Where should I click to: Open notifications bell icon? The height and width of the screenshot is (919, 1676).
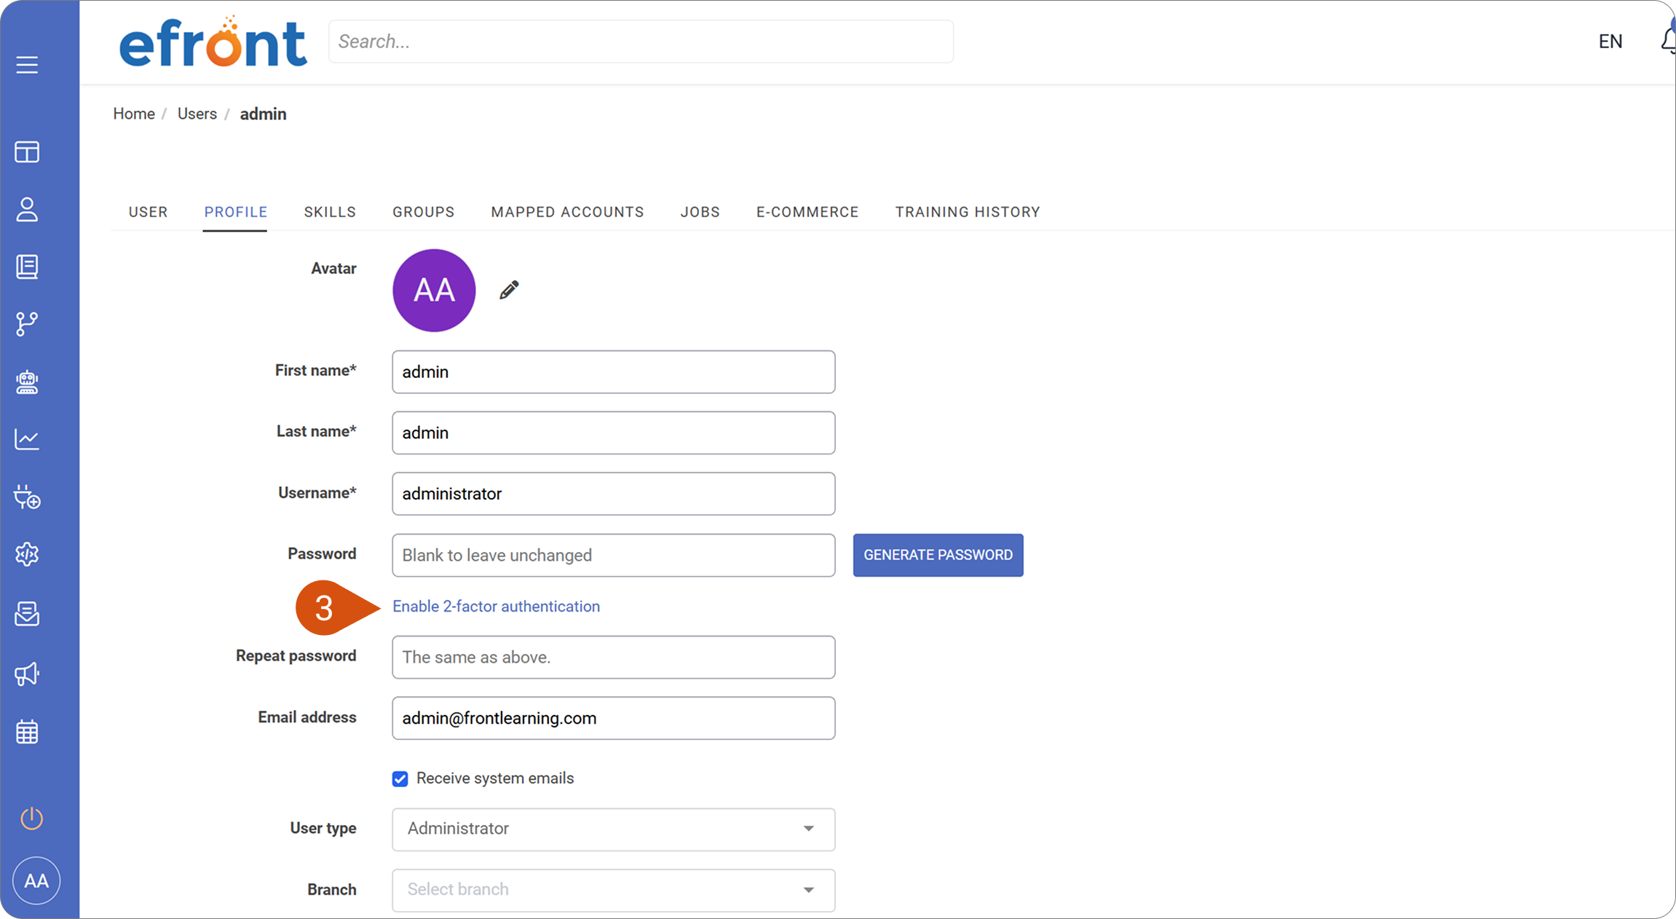tap(1668, 40)
